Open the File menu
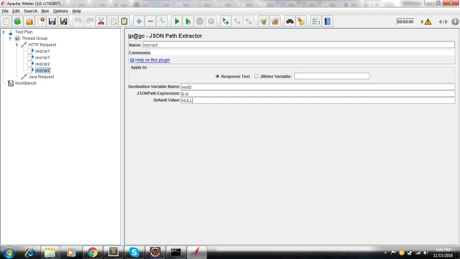This screenshot has height=259, width=460. [5, 11]
